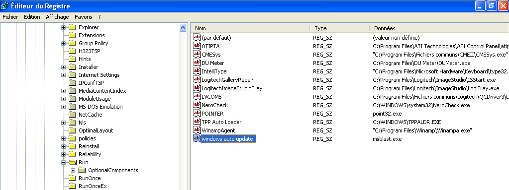
Task: Select the NeroCheck value name
Action: pos(214,105)
